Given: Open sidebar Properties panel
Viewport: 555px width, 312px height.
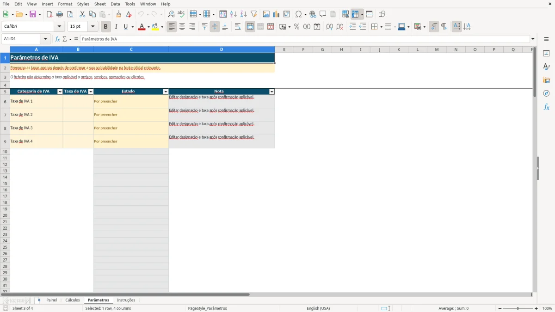Looking at the screenshot, I should pyautogui.click(x=546, y=53).
